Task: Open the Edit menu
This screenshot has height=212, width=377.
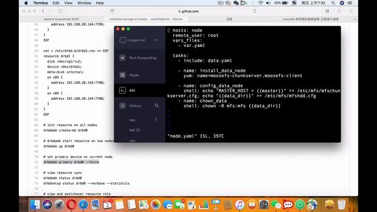Action: tap(56, 3)
